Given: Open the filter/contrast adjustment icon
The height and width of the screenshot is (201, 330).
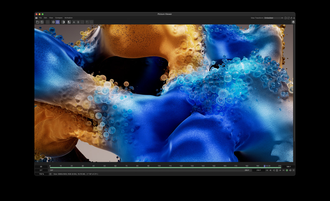Looking at the screenshot, I should point(63,22).
